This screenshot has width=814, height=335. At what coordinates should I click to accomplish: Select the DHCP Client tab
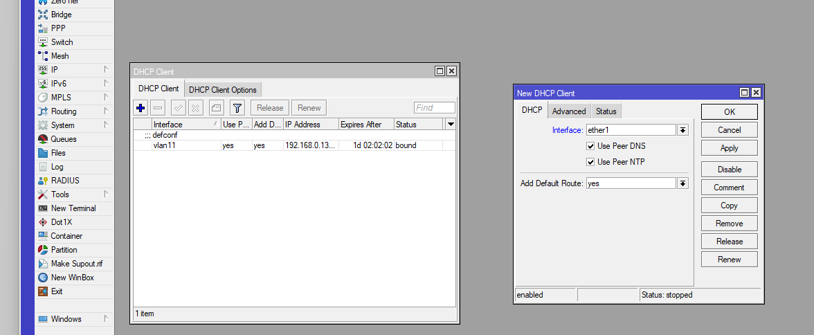[x=159, y=89]
